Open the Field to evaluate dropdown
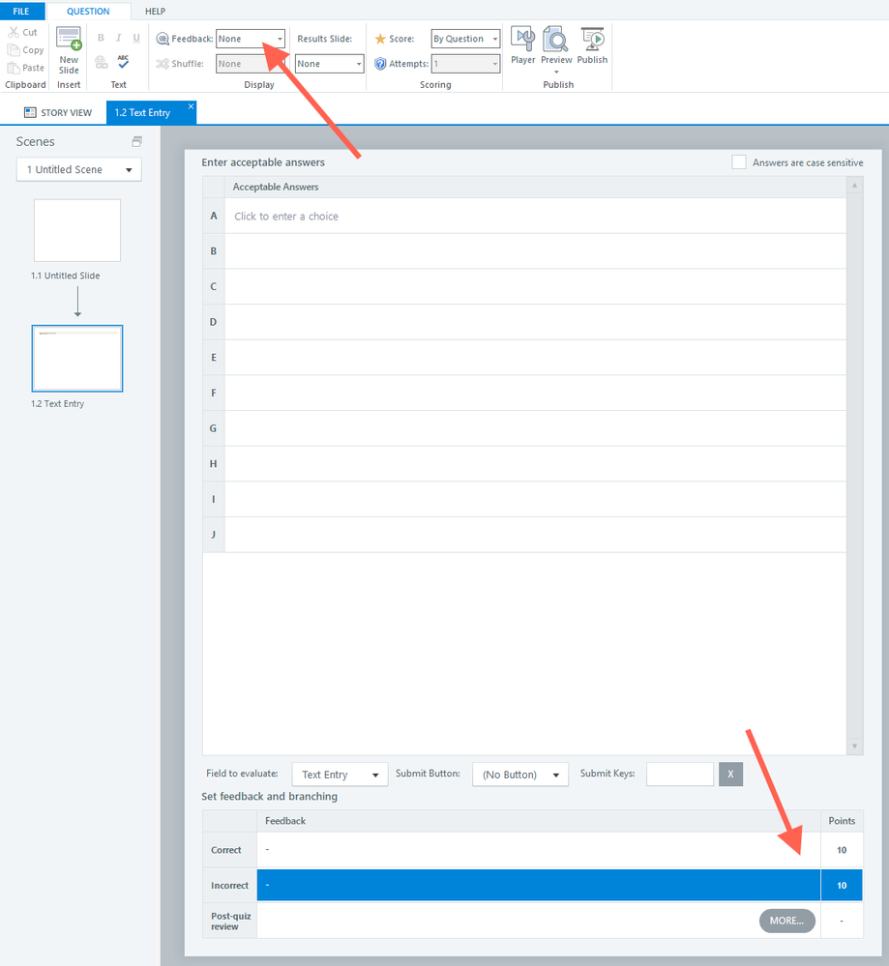The width and height of the screenshot is (889, 966). click(340, 775)
